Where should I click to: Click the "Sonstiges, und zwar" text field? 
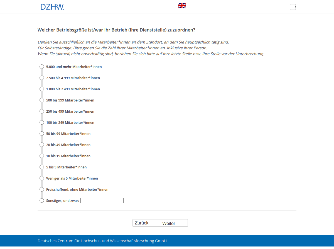(x=102, y=200)
